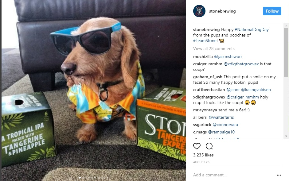Click the @jasonshiwoo mention
The image size is (289, 181).
[x=228, y=57]
